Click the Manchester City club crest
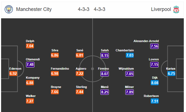 tap(9, 9)
